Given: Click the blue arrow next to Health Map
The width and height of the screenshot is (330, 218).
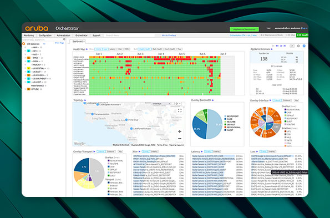Looking at the screenshot, I should coord(87,49).
